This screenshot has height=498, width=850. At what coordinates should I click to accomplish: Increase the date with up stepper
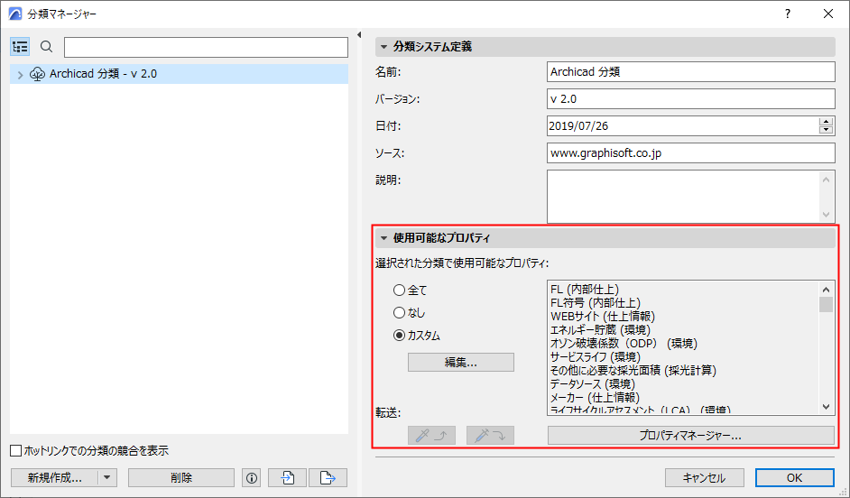pos(827,122)
